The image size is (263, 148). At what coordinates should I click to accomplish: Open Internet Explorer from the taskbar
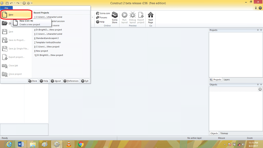9,144
